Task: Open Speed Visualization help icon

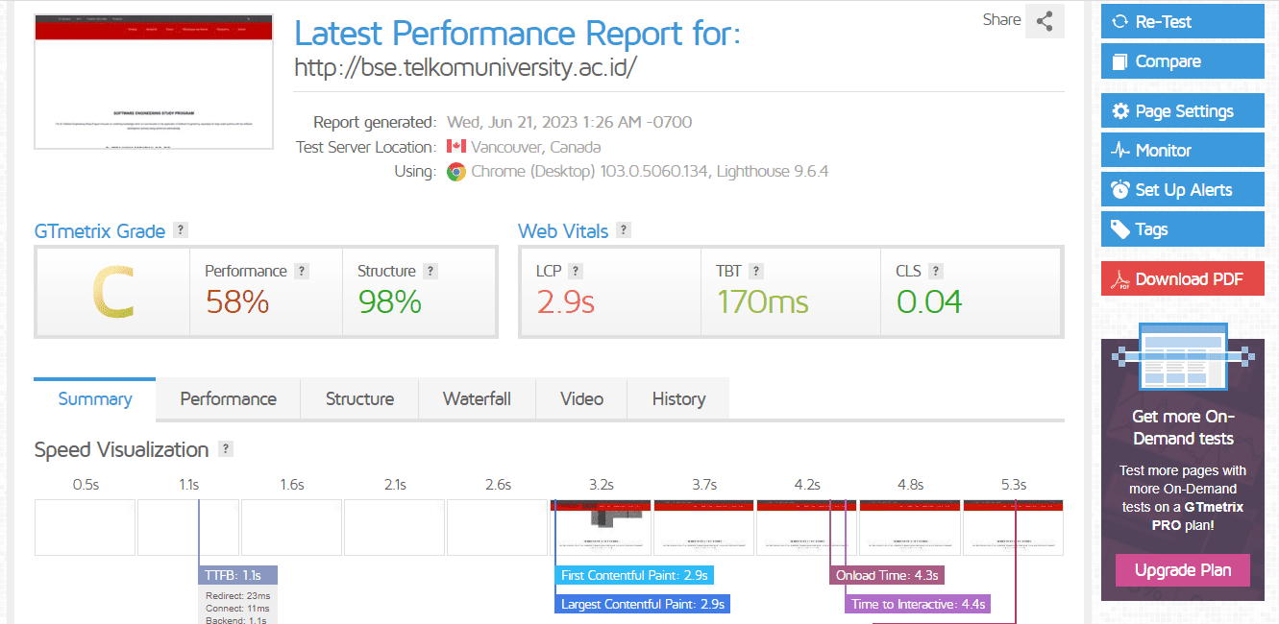Action: (x=226, y=449)
